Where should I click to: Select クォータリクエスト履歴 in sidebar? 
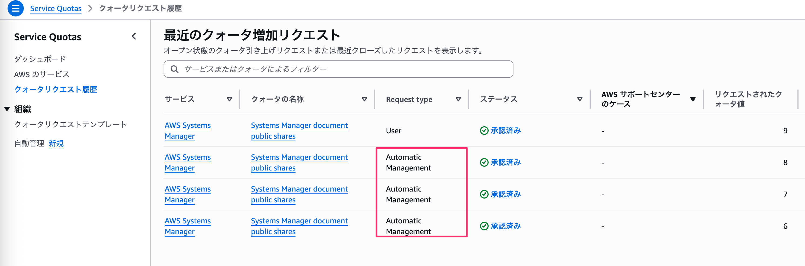[x=56, y=90]
